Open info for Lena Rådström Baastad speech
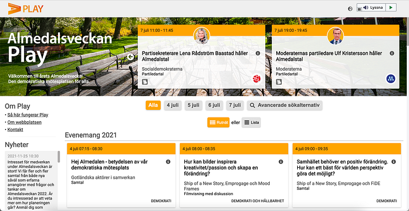Viewport: 409px width, 211px height. point(258,54)
